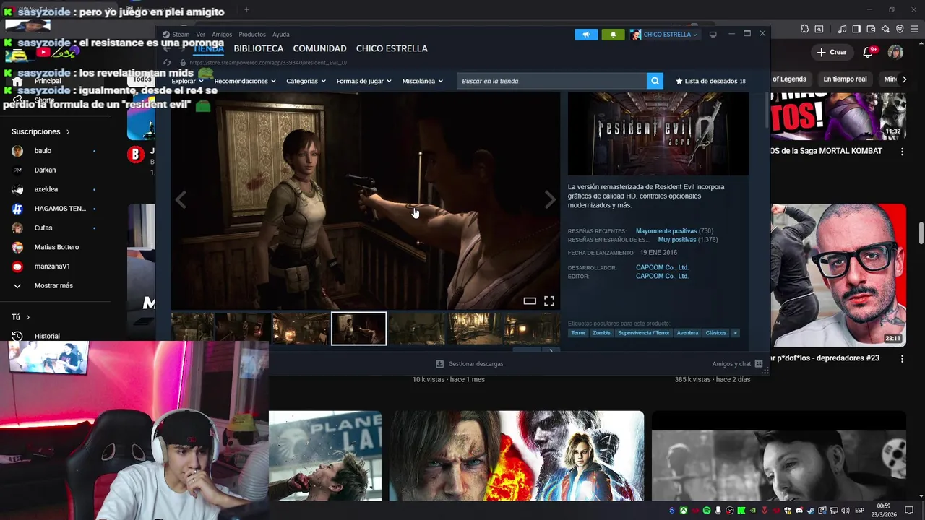Select the highlighted screenshot thumbnail in strip
The image size is (925, 520).
(x=358, y=329)
